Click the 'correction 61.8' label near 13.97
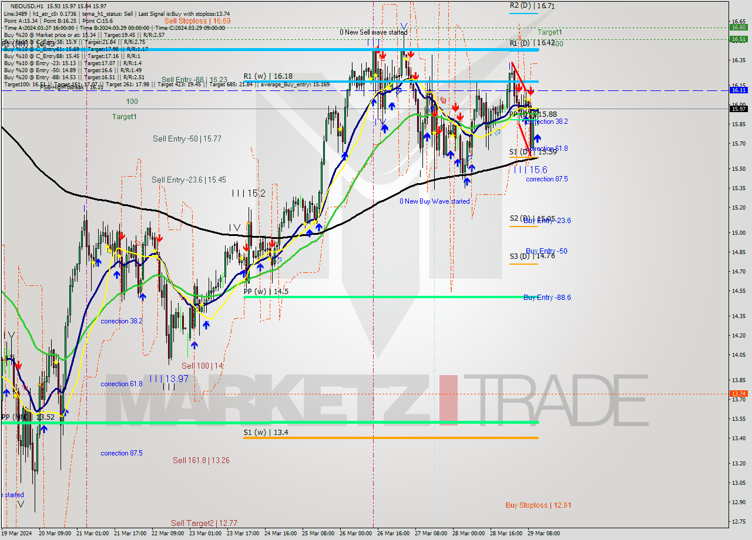Screen dimensions: 752x540 [122, 384]
